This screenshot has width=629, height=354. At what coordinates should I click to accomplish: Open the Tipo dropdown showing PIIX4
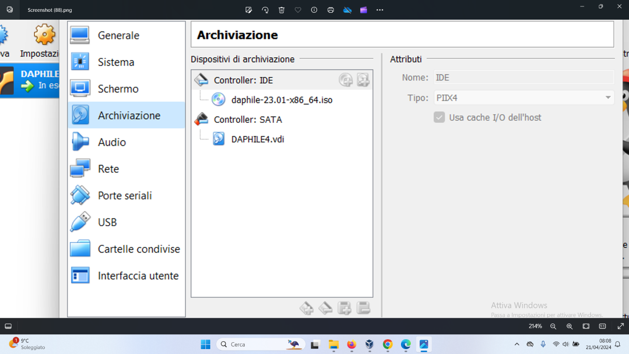click(x=523, y=98)
